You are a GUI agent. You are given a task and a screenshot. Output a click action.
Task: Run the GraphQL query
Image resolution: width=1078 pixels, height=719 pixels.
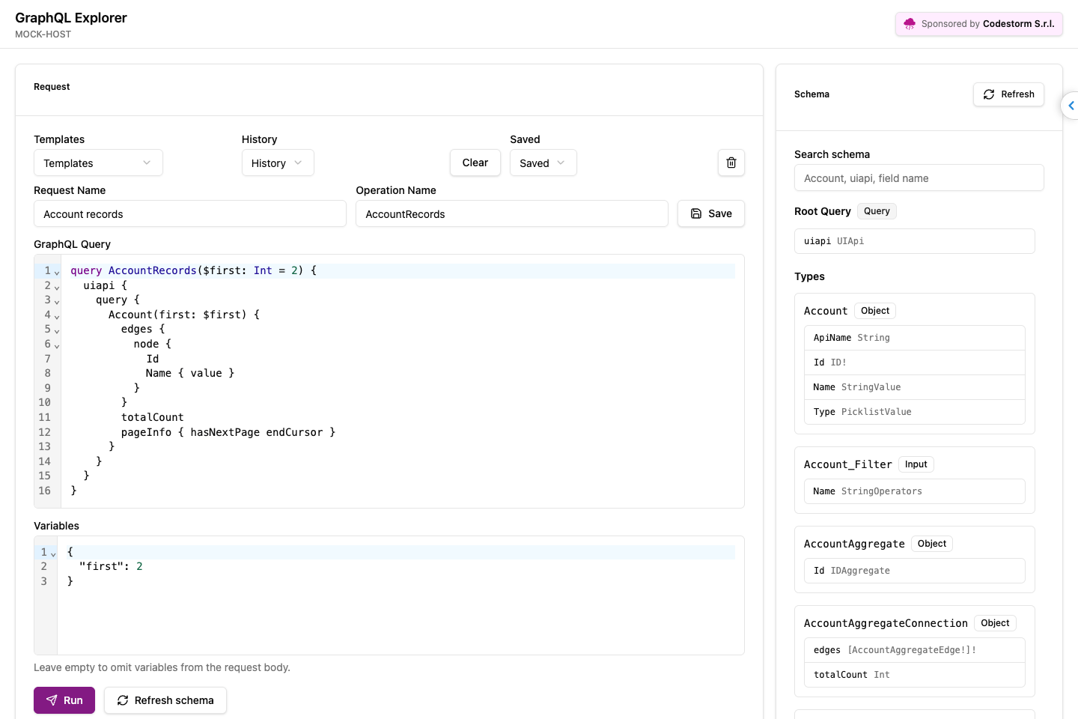pos(64,700)
